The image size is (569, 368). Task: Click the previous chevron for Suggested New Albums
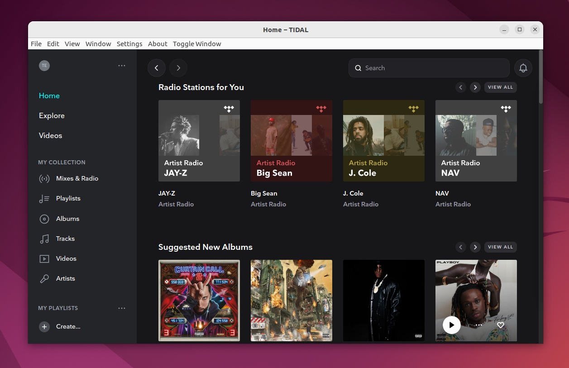tap(461, 247)
